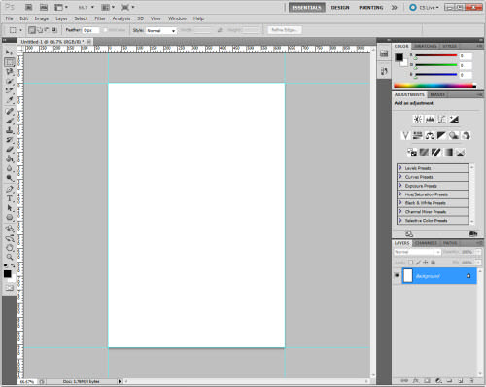The width and height of the screenshot is (486, 387).
Task: Select the Path Selection tool
Action: [x=10, y=208]
